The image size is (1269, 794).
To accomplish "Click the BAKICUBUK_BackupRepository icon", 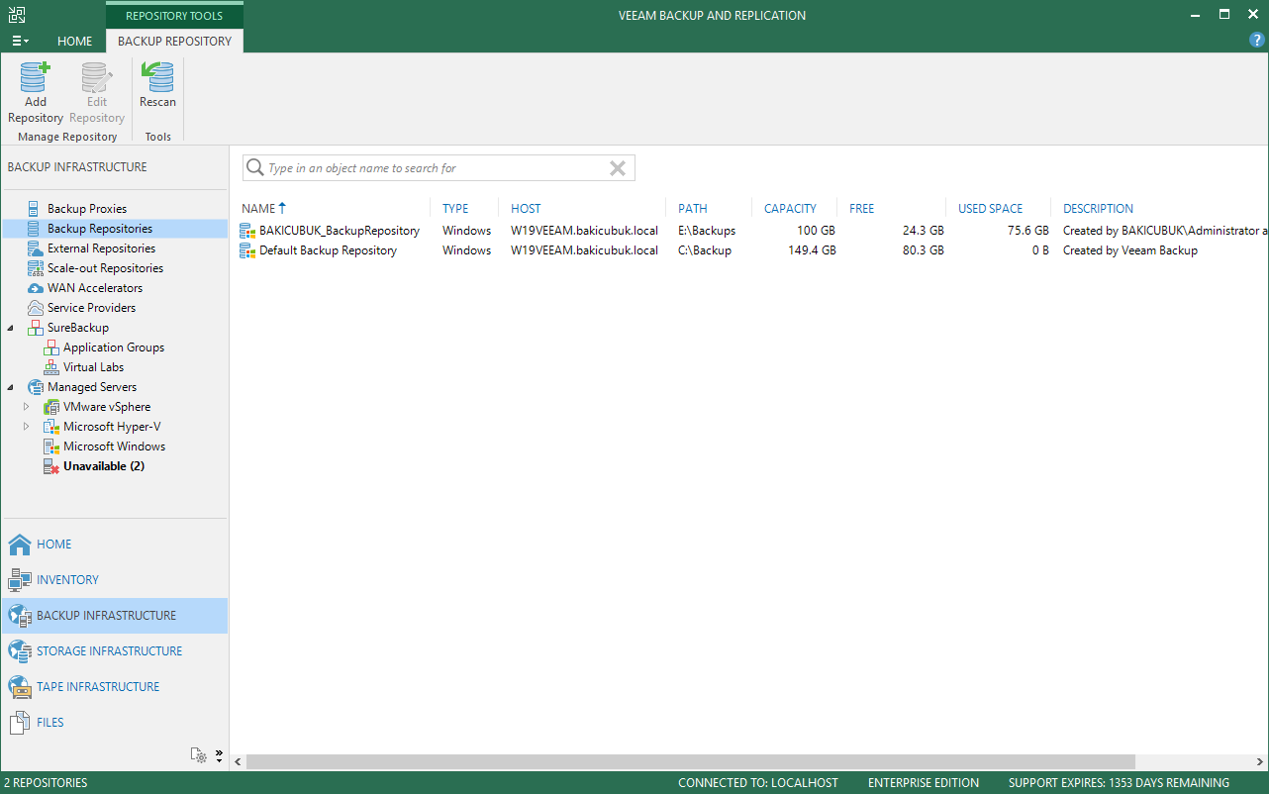I will (247, 231).
